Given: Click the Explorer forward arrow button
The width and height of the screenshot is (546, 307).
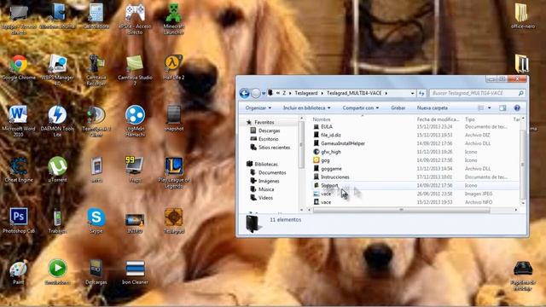Looking at the screenshot, I should pyautogui.click(x=256, y=93).
